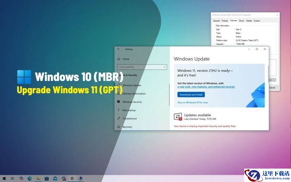Click 'Your device is missing important security' message
The width and height of the screenshot is (291, 182).
[205, 126]
